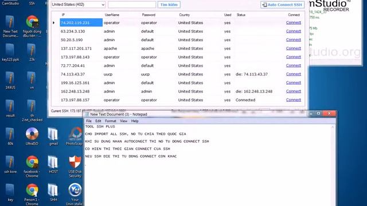The width and height of the screenshot is (367, 206).
Task: Click the Notepad title bar icon
Action: [87, 114]
